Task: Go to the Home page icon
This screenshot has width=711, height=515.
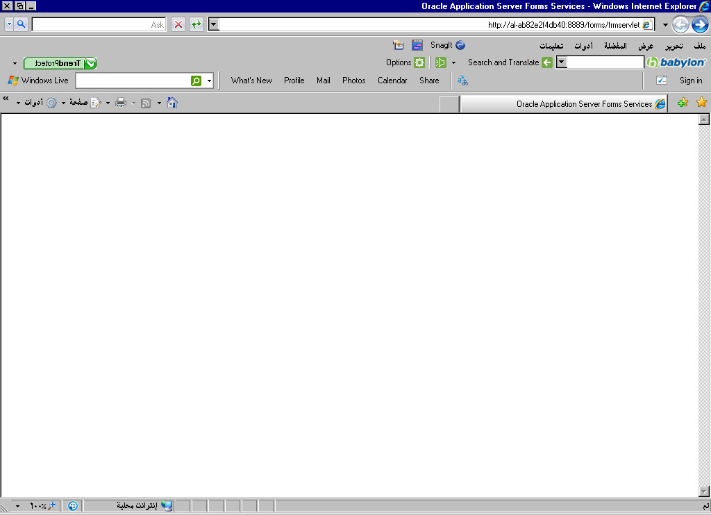Action: pos(172,103)
